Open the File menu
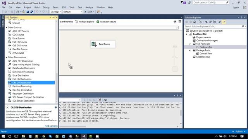Viewport: 248px width, 139px height. click(x=3, y=7)
